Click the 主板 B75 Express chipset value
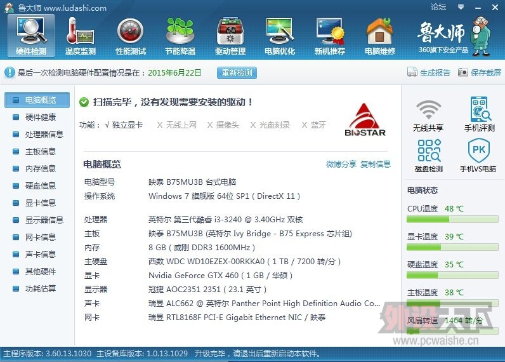This screenshot has height=362, width=505. click(250, 233)
